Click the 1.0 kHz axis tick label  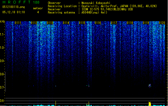click(x=2, y=48)
